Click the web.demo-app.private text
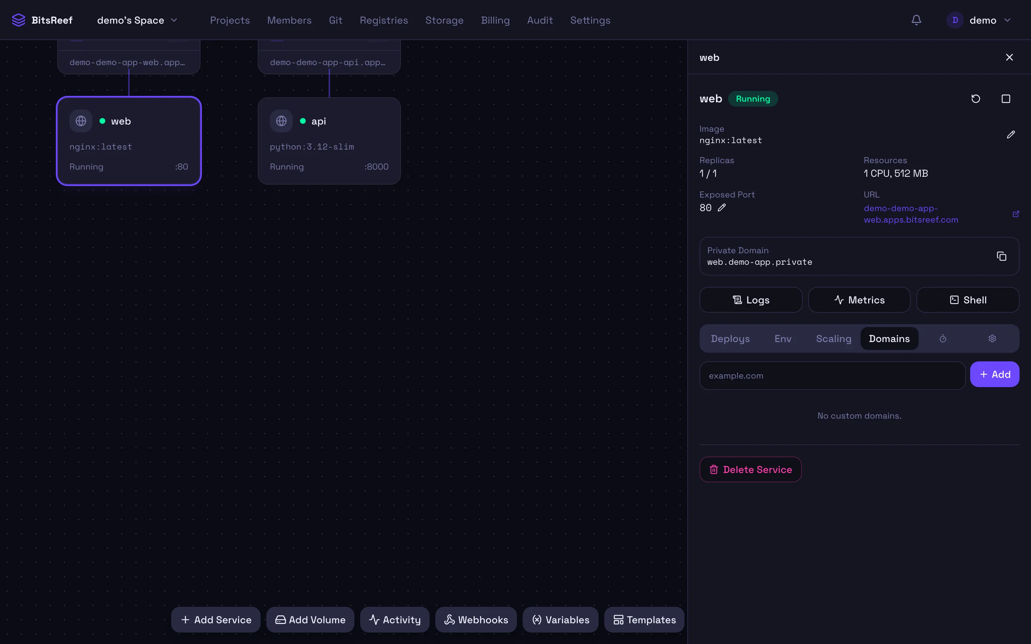 [x=760, y=262]
